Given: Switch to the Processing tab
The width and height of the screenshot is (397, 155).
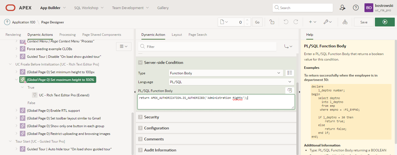Looking at the screenshot, I should [68, 34].
